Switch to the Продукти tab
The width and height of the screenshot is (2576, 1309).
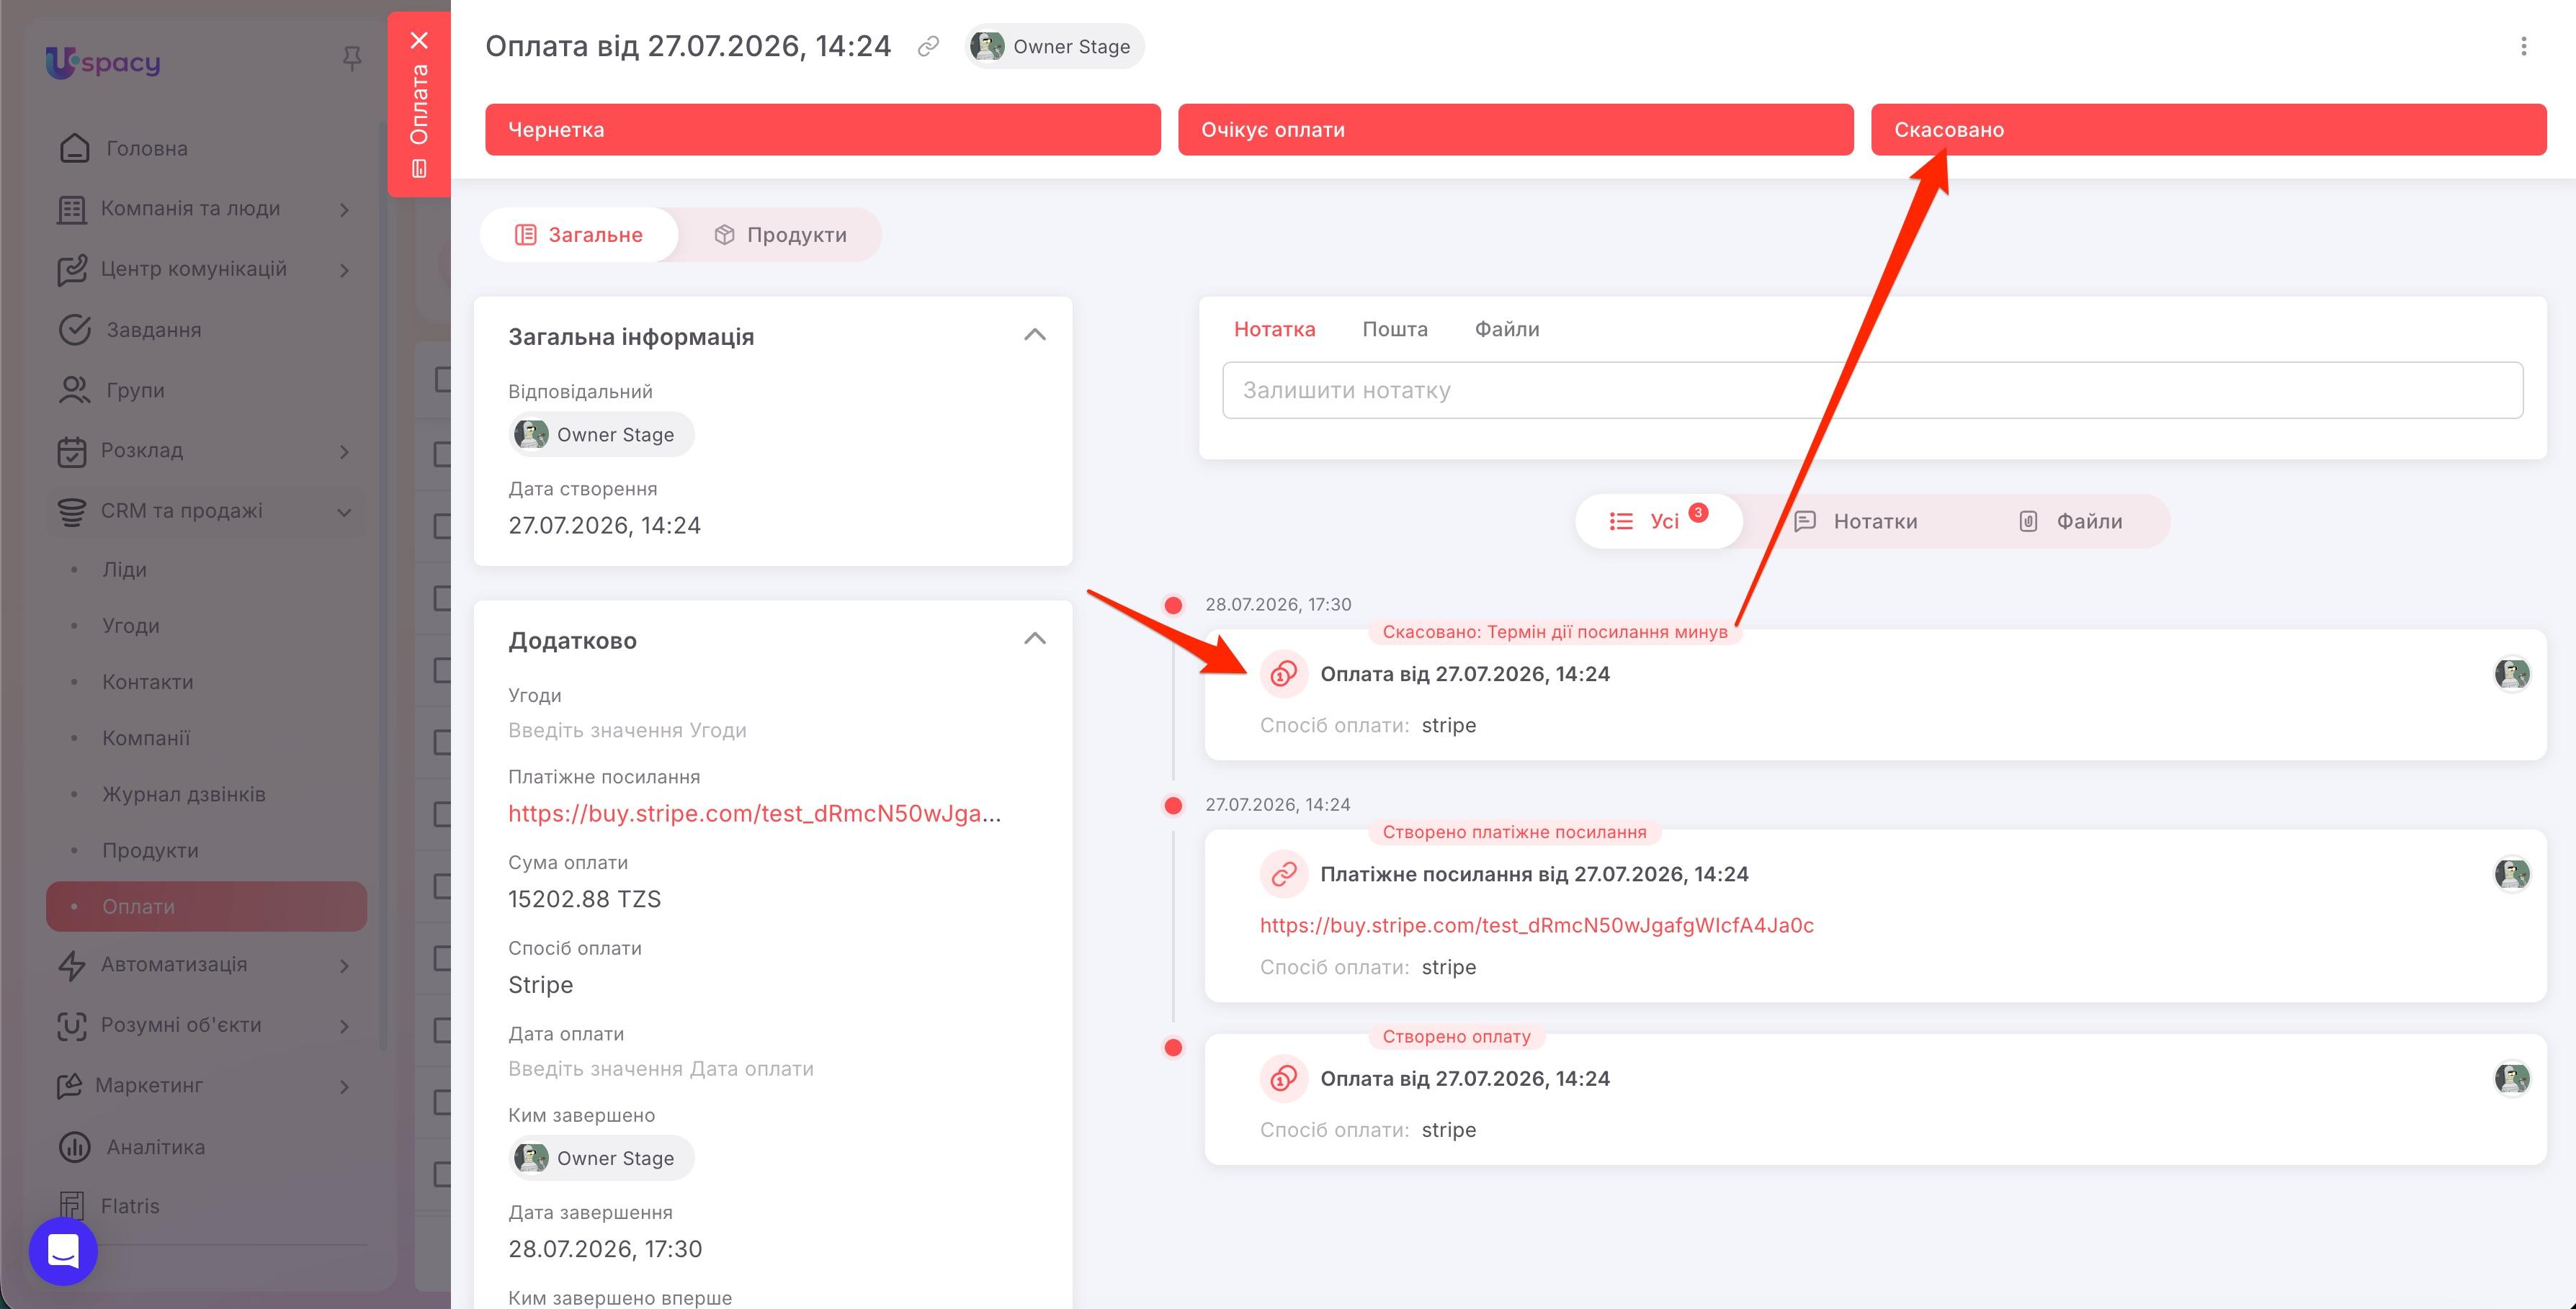(780, 235)
